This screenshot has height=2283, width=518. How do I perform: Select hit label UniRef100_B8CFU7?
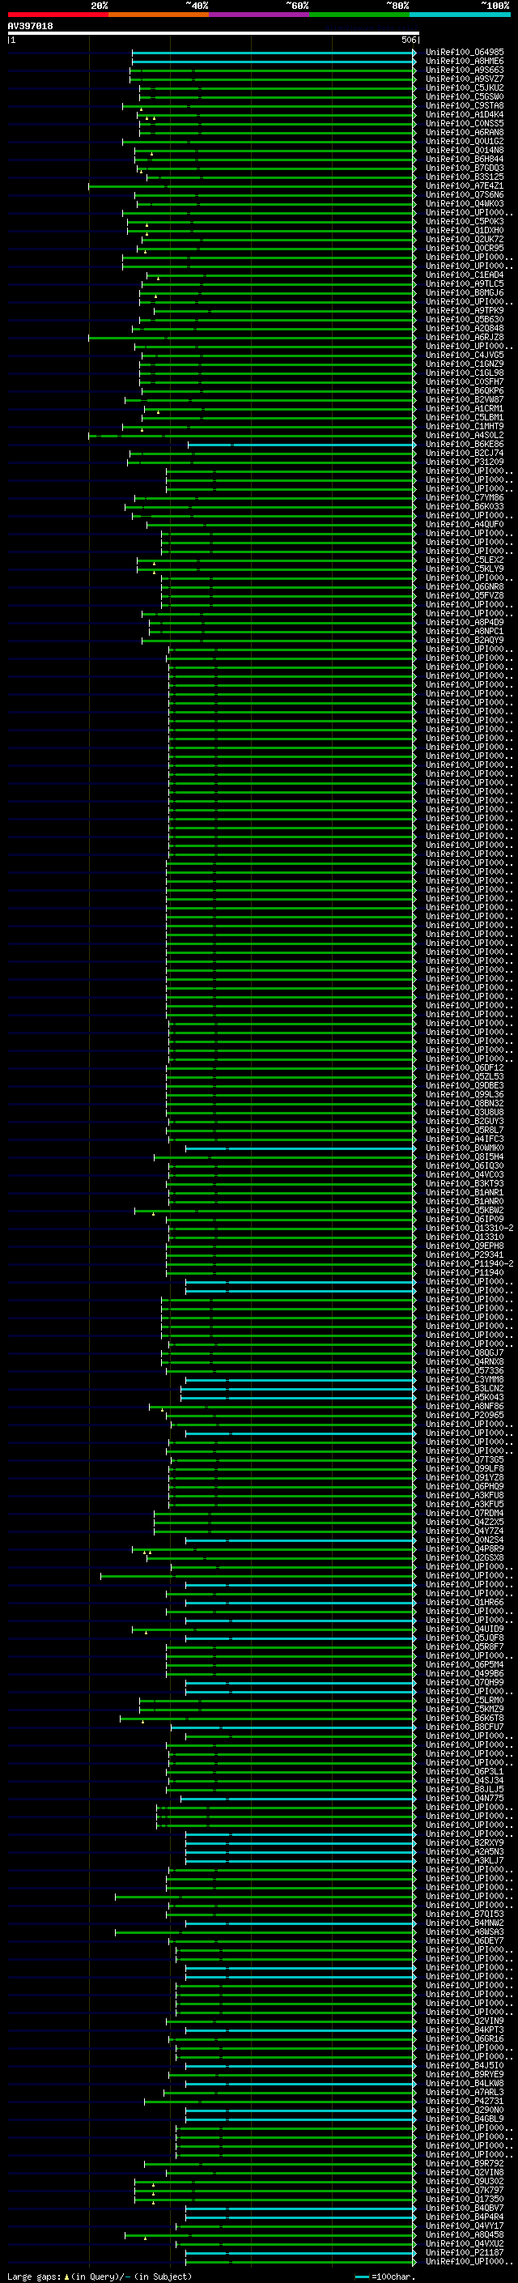click(x=465, y=1727)
